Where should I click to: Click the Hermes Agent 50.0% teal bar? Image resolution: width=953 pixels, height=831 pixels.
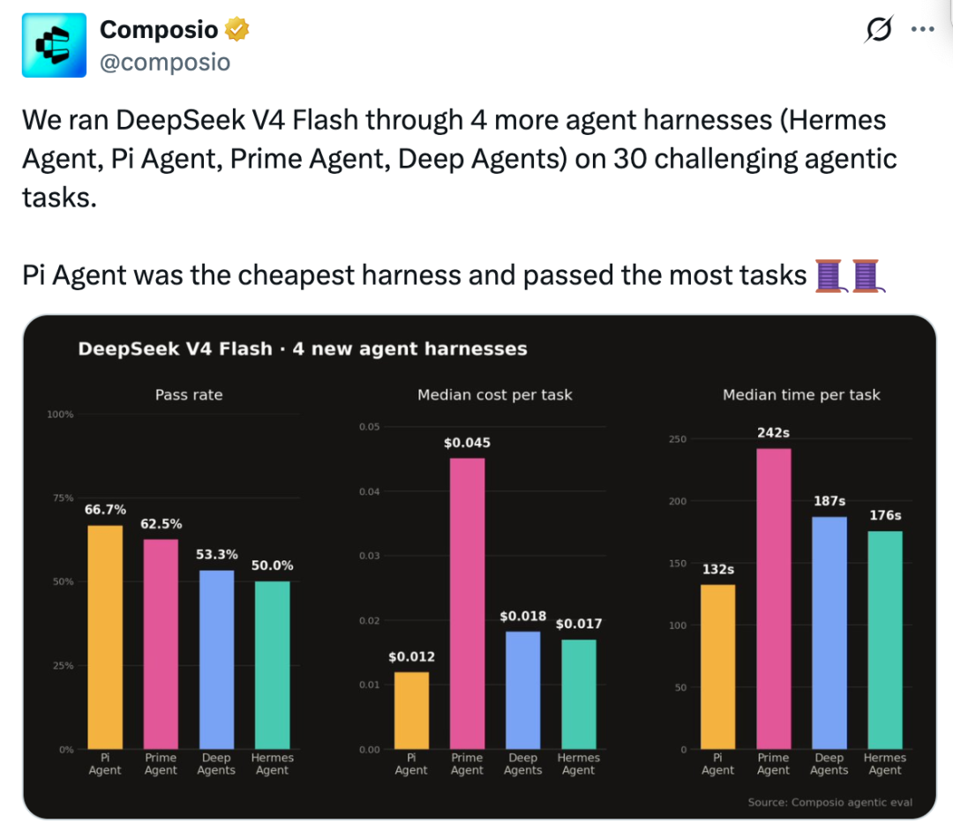273,665
